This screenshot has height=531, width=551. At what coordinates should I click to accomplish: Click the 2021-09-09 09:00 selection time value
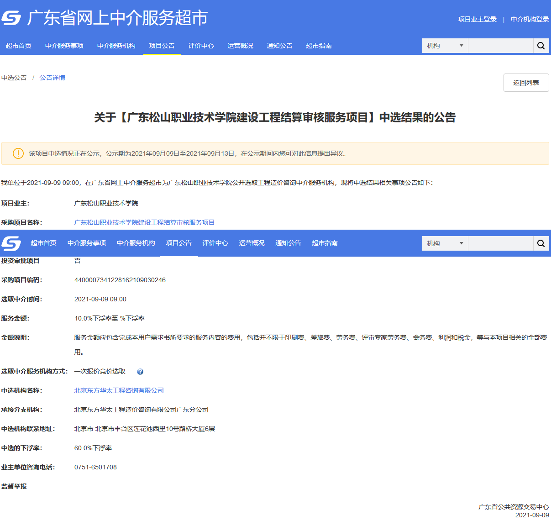(100, 299)
